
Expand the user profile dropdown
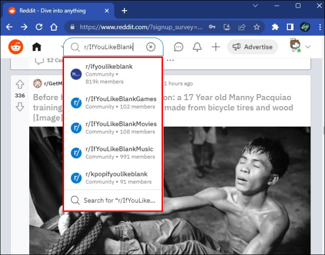coord(308,47)
